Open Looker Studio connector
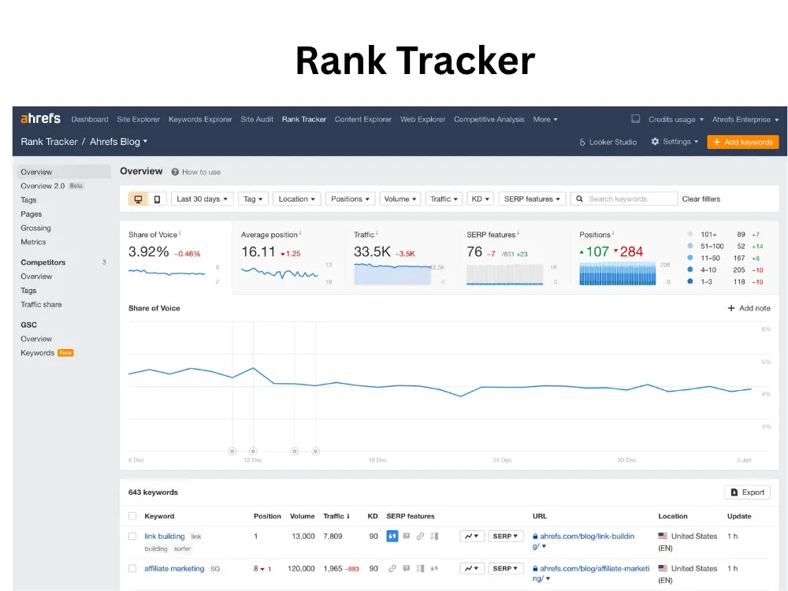This screenshot has width=788, height=591. pyautogui.click(x=608, y=142)
